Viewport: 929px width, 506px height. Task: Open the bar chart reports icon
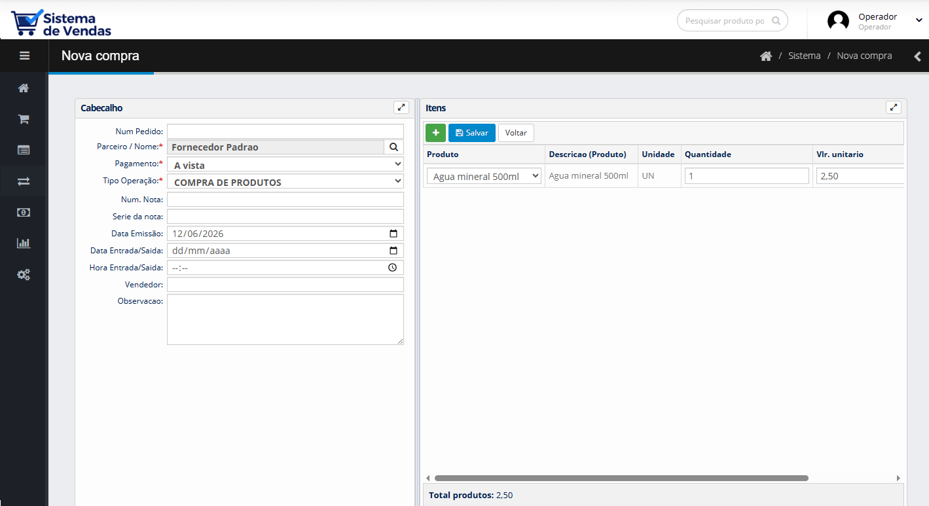tap(24, 243)
